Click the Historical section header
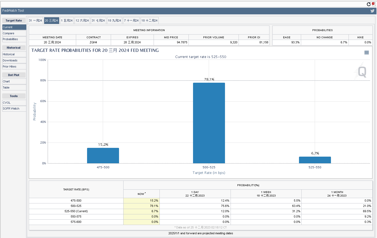Viewport: 377px width, 238px height. coord(14,48)
